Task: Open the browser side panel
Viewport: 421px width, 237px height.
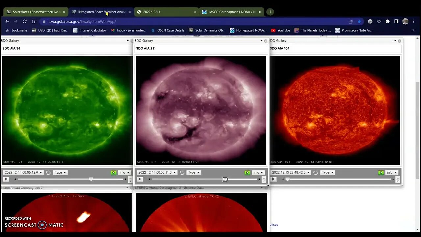Action: click(x=396, y=21)
